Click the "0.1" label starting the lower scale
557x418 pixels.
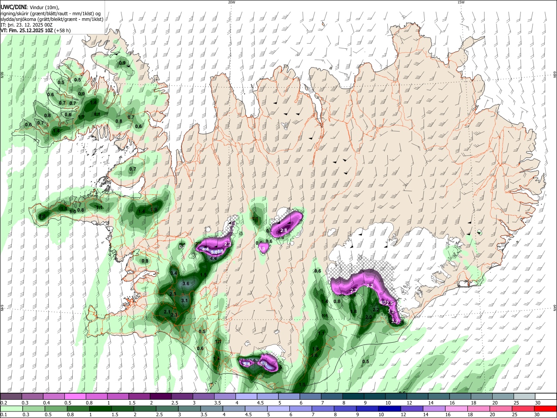(x=3, y=415)
